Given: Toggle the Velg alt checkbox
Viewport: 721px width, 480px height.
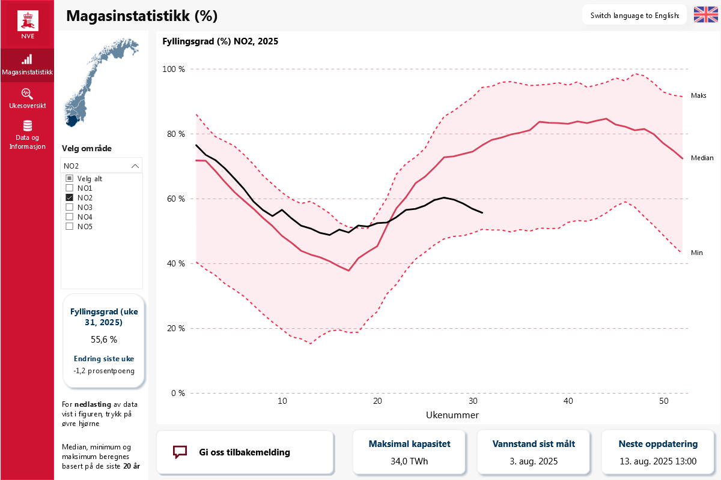Looking at the screenshot, I should point(69,179).
